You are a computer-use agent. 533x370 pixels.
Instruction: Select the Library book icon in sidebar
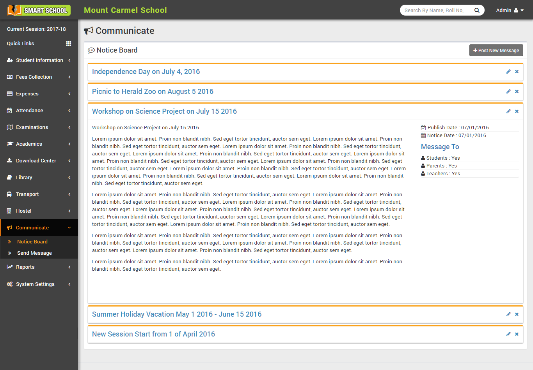click(x=9, y=177)
